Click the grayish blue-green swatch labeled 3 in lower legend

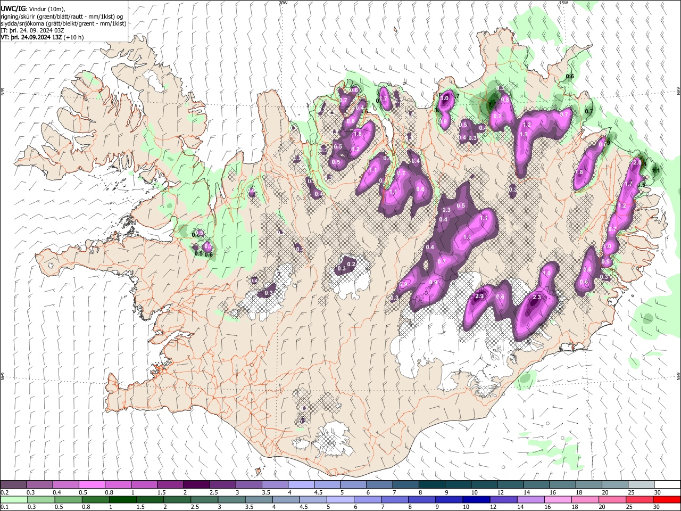coord(231,500)
